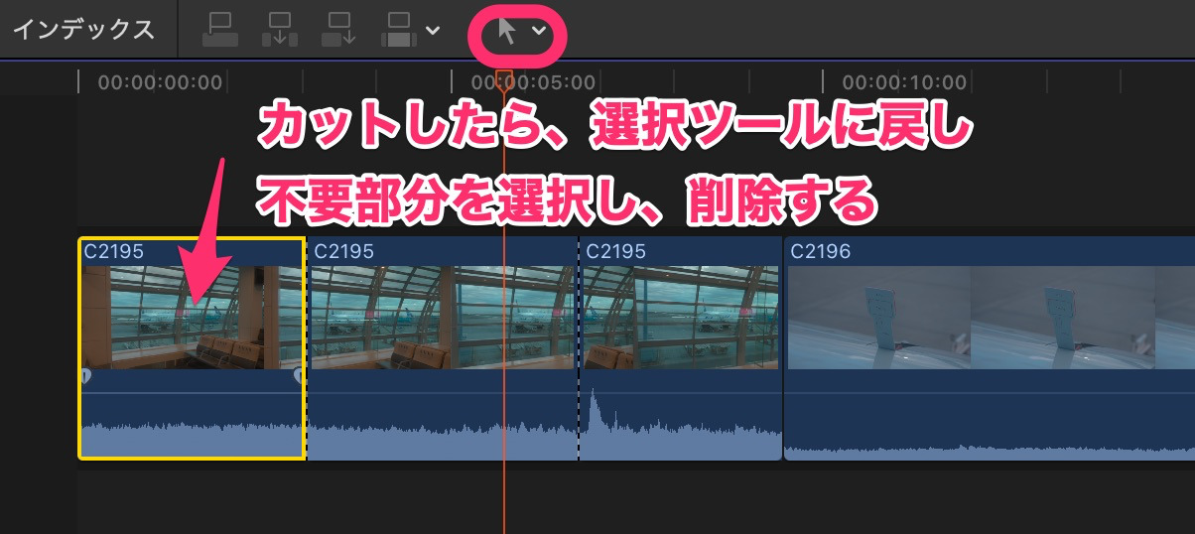This screenshot has width=1195, height=534.
Task: Click the overwrite clip edit icon
Action: (x=400, y=30)
